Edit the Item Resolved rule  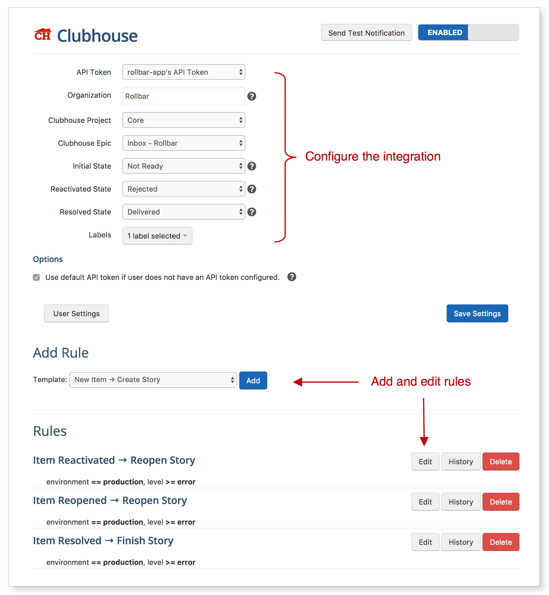pos(425,542)
